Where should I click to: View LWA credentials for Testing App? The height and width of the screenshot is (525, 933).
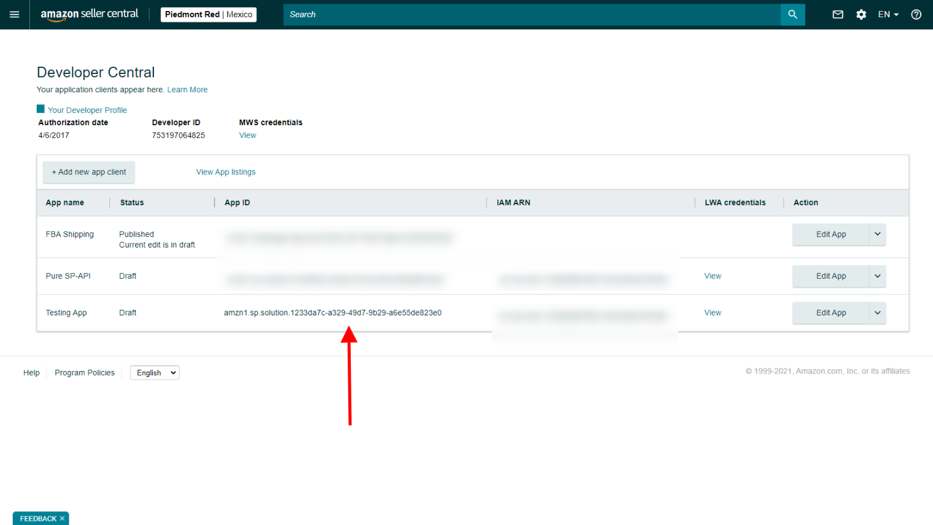pyautogui.click(x=712, y=313)
